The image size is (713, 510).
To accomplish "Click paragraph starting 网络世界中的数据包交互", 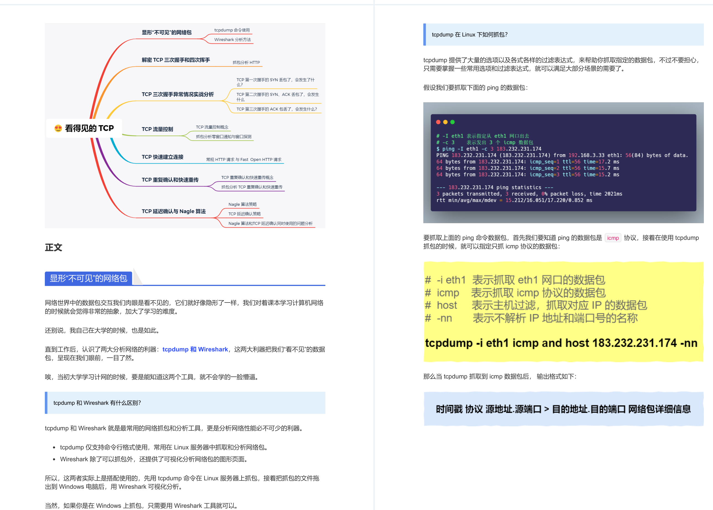I will [184, 307].
